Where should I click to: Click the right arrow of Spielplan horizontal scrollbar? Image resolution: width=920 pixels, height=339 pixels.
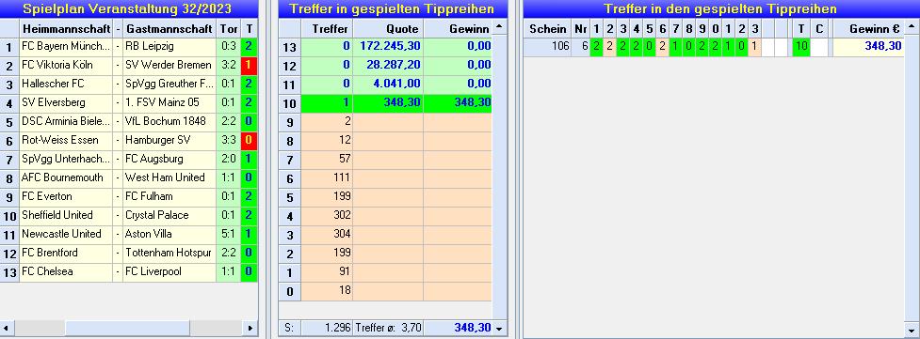click(x=250, y=329)
